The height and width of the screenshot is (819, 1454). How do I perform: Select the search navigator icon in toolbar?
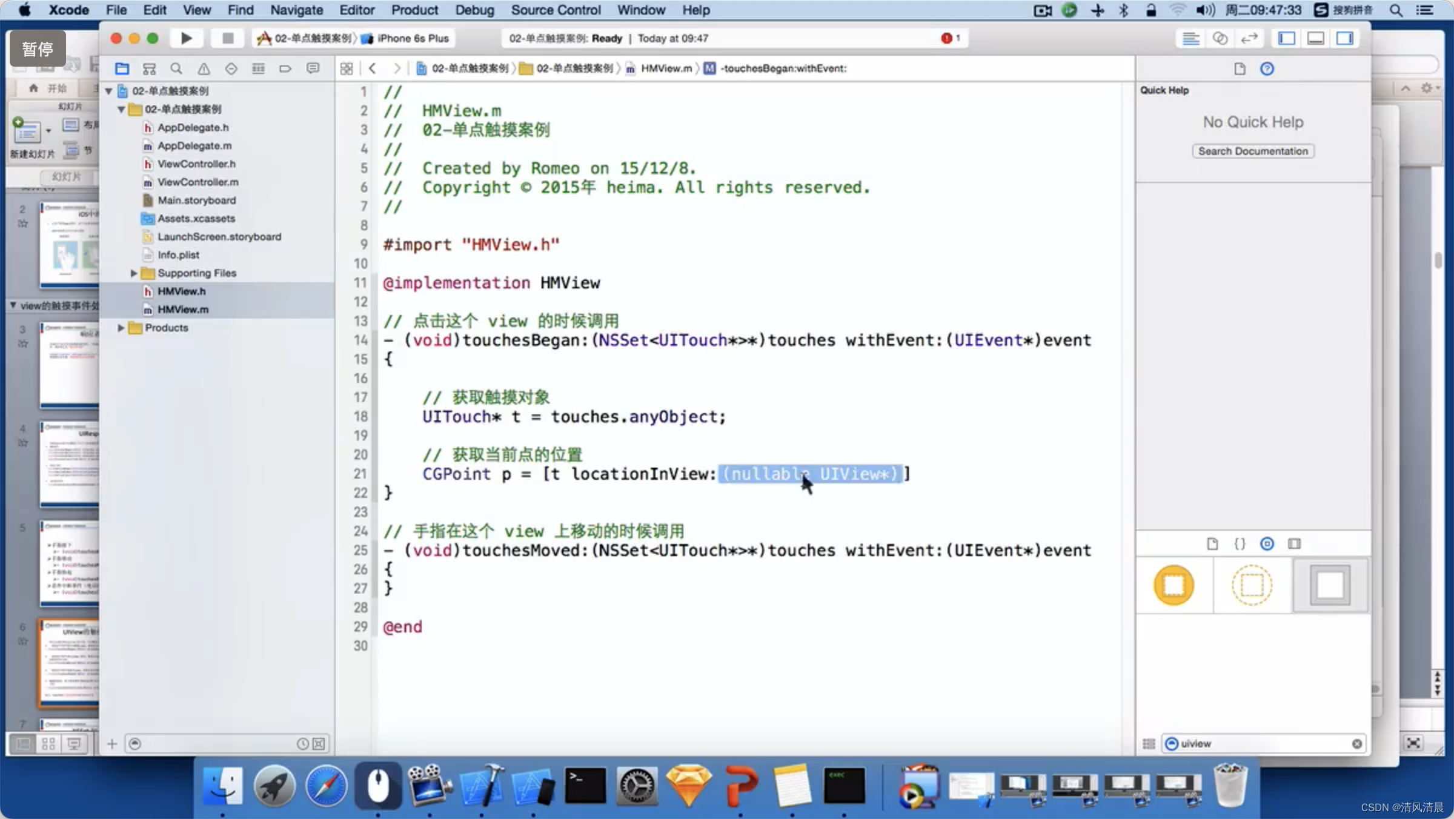[176, 68]
